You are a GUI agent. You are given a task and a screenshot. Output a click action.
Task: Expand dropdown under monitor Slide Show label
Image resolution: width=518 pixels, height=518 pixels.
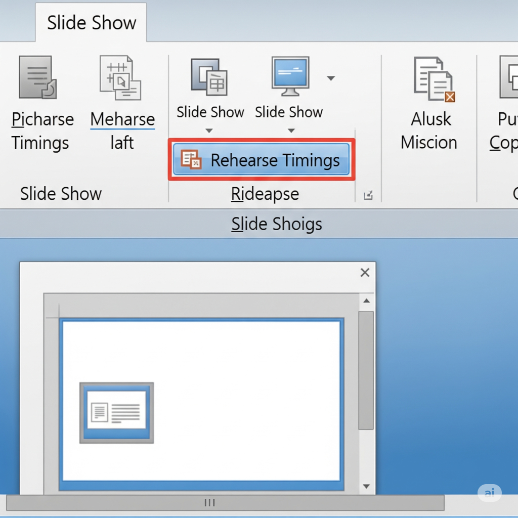coord(291,131)
